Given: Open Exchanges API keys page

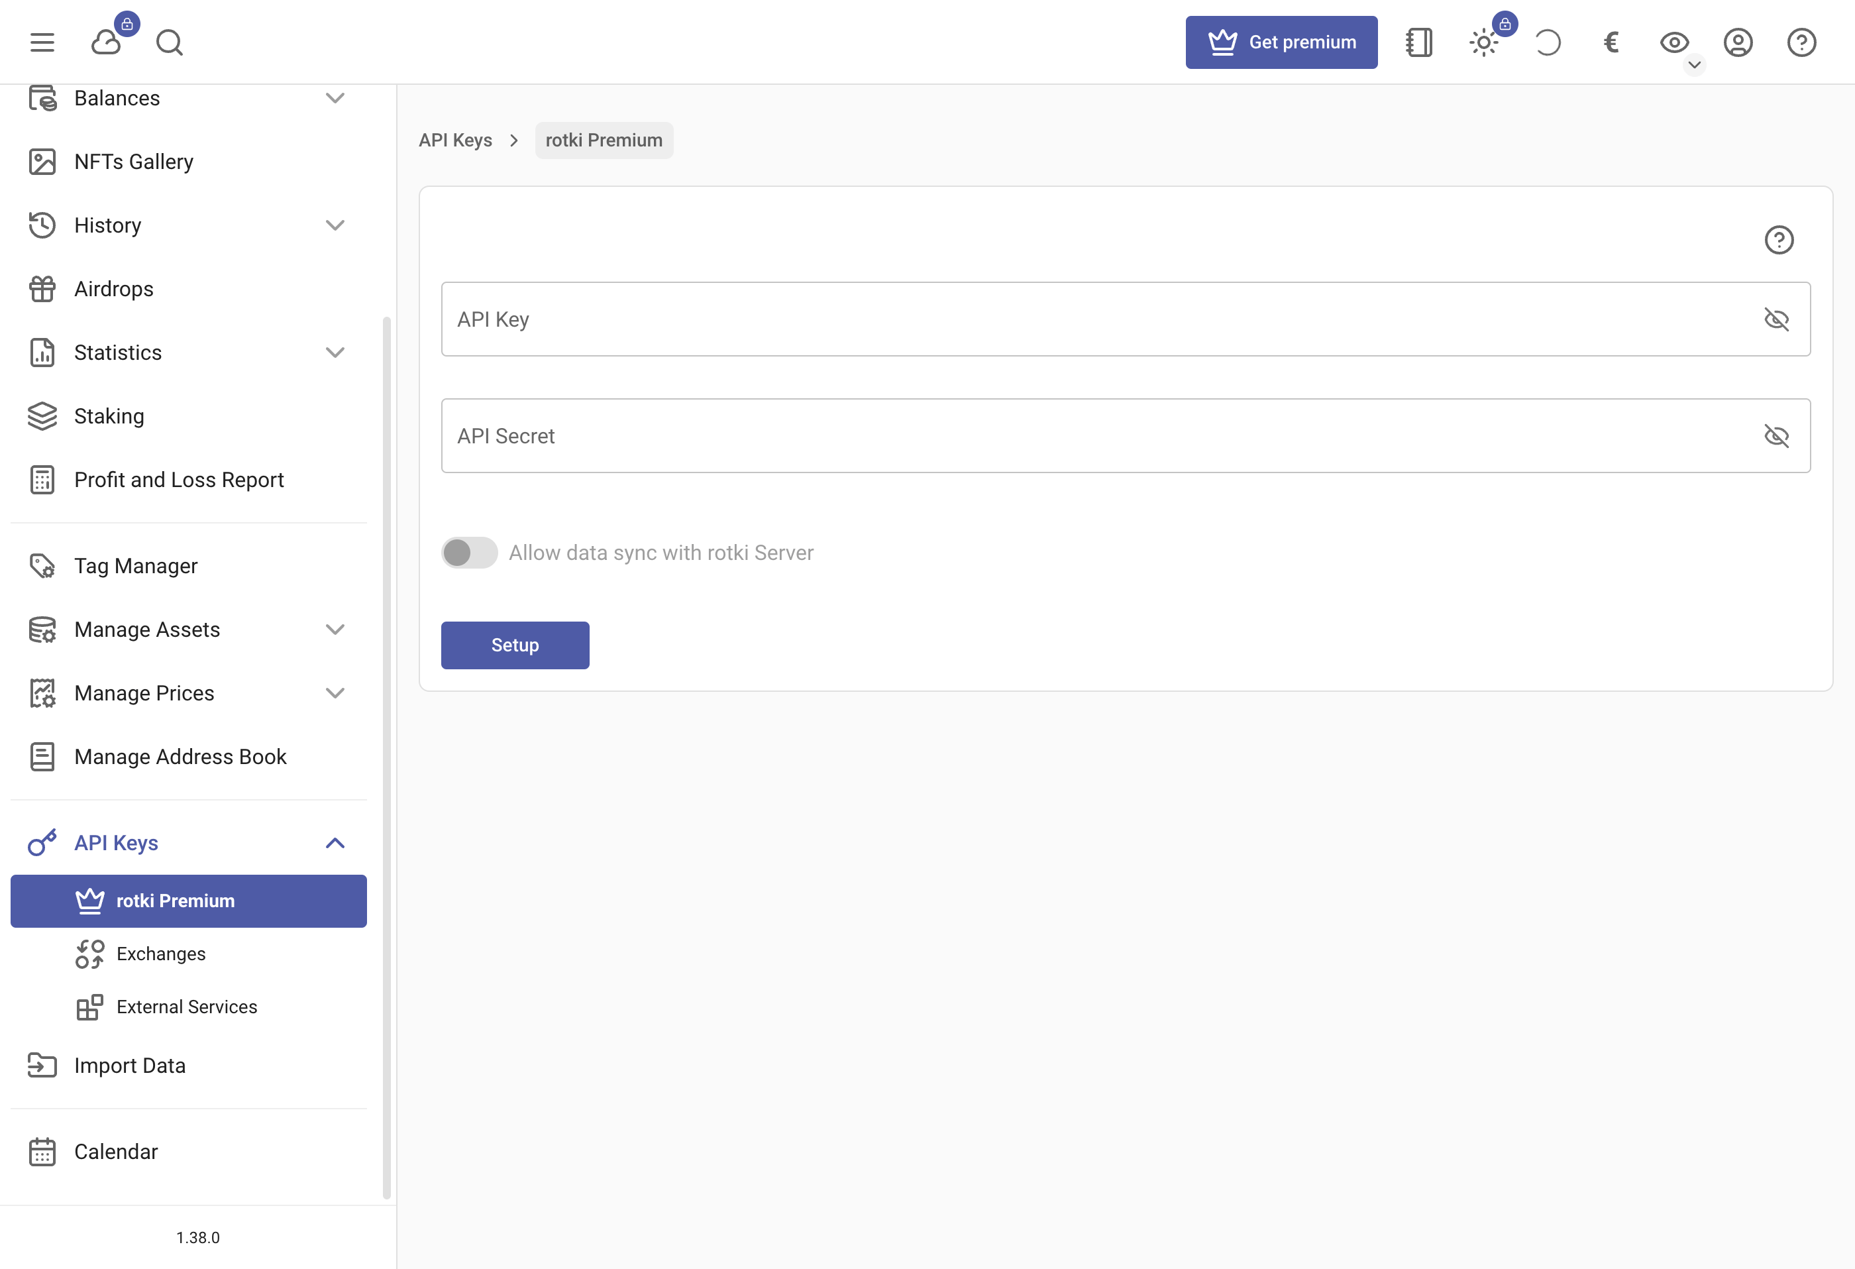Looking at the screenshot, I should point(188,954).
